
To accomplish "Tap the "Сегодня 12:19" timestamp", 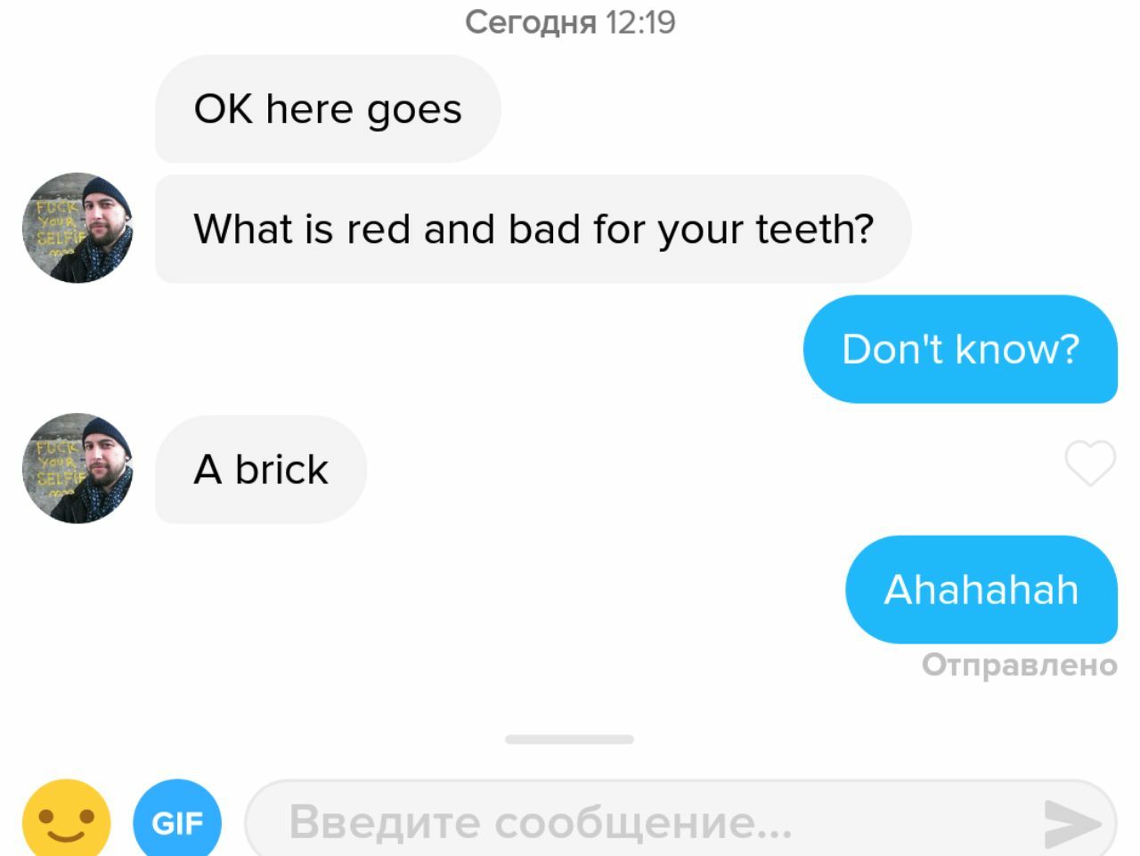I will coord(570,21).
